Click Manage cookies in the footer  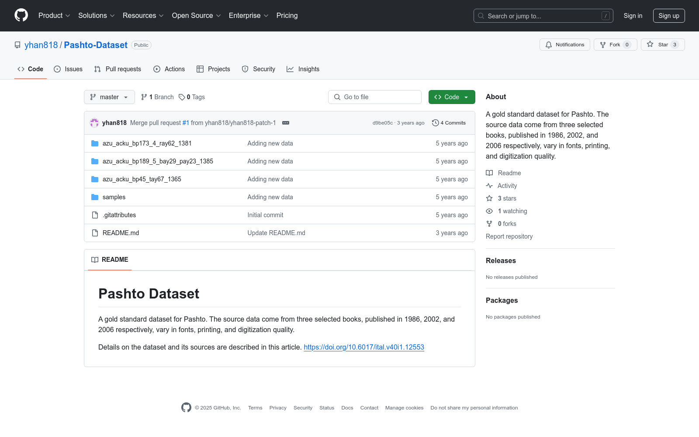coord(405,408)
